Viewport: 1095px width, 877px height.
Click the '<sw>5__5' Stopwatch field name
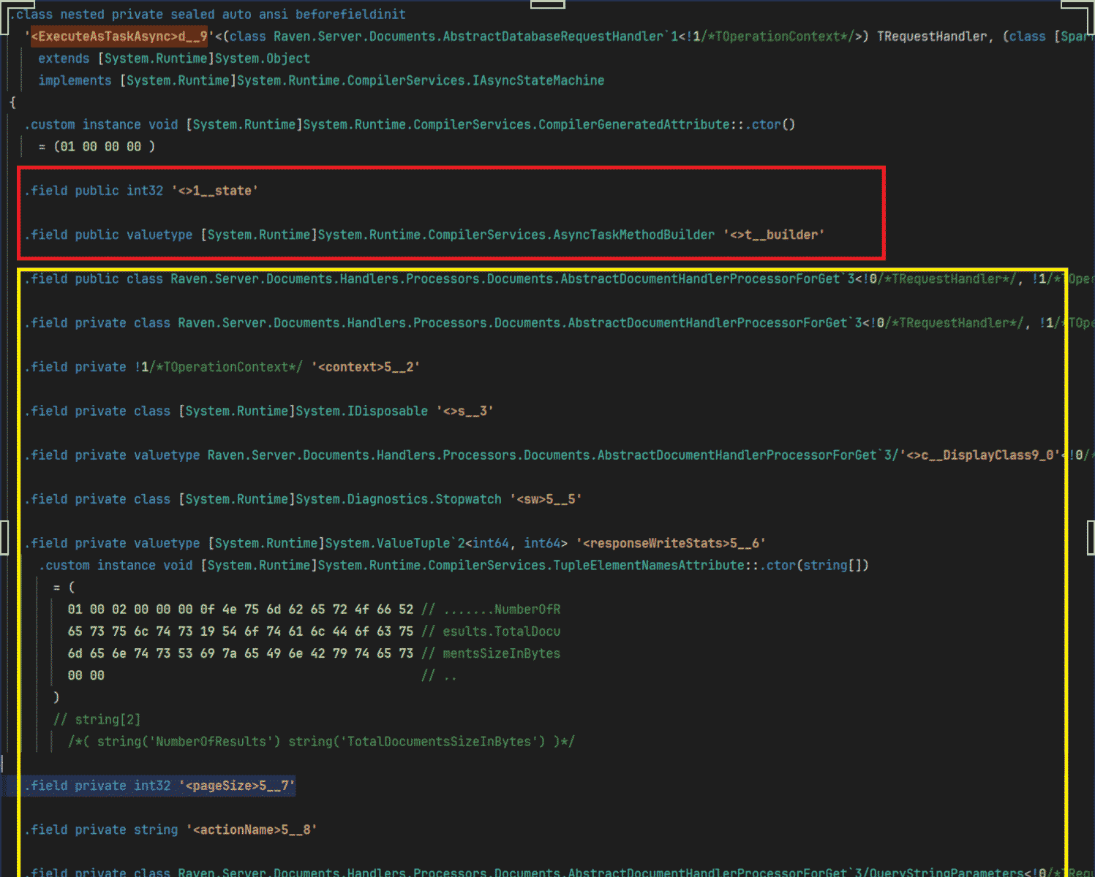click(x=545, y=499)
